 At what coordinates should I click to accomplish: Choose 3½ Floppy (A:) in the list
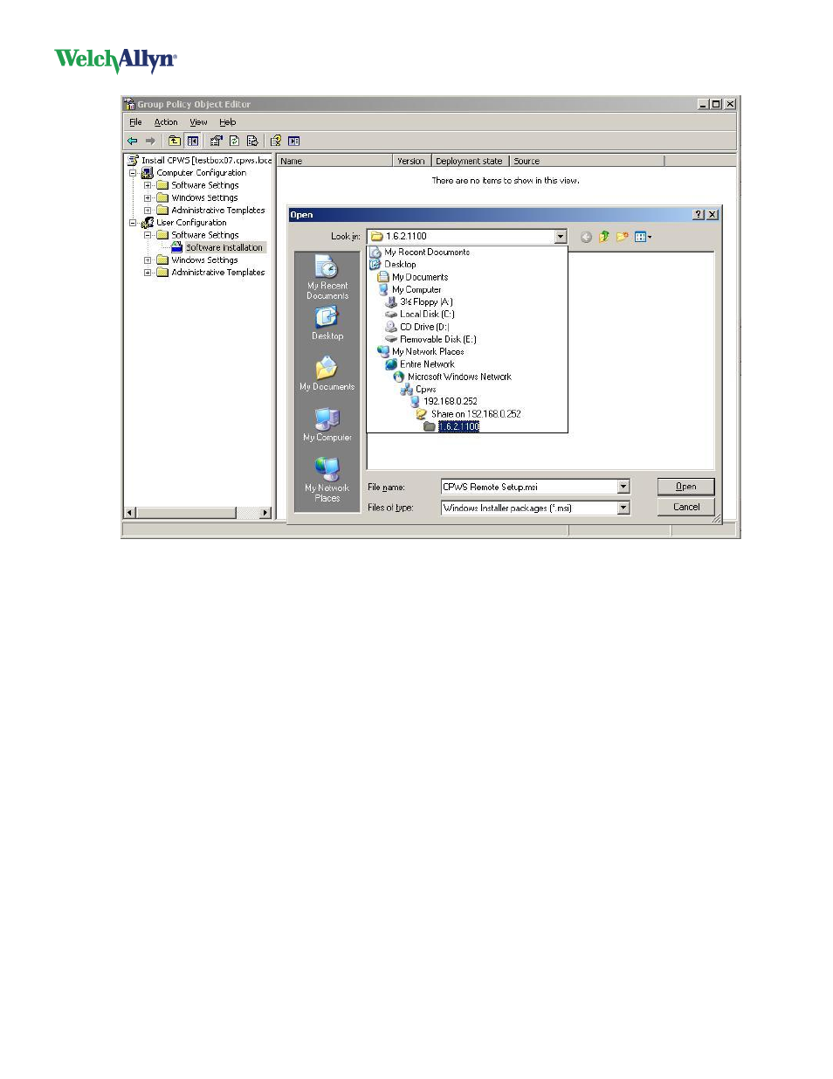click(426, 302)
